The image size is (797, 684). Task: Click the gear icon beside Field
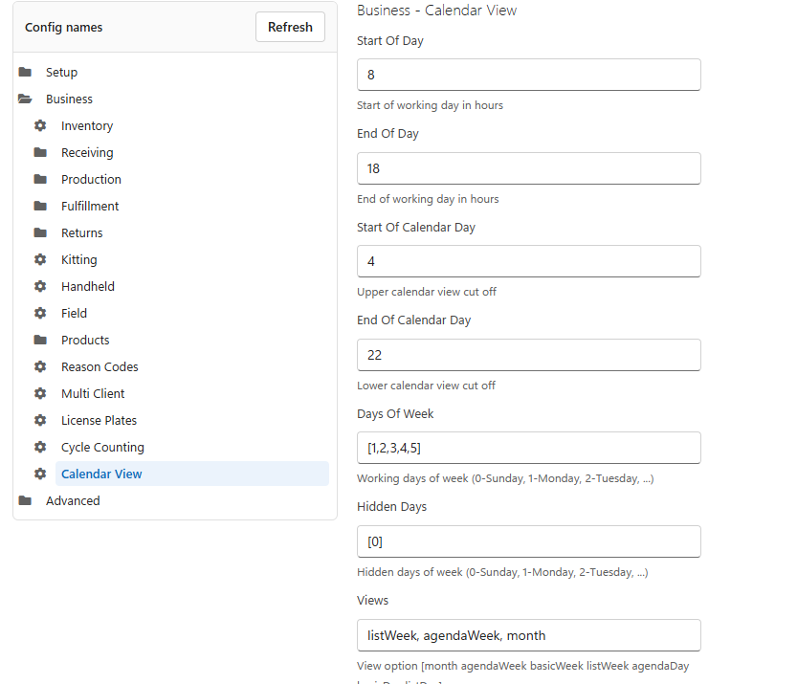click(x=40, y=313)
